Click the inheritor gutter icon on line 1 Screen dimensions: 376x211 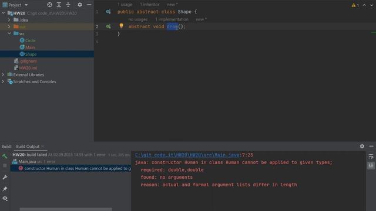[x=108, y=12]
